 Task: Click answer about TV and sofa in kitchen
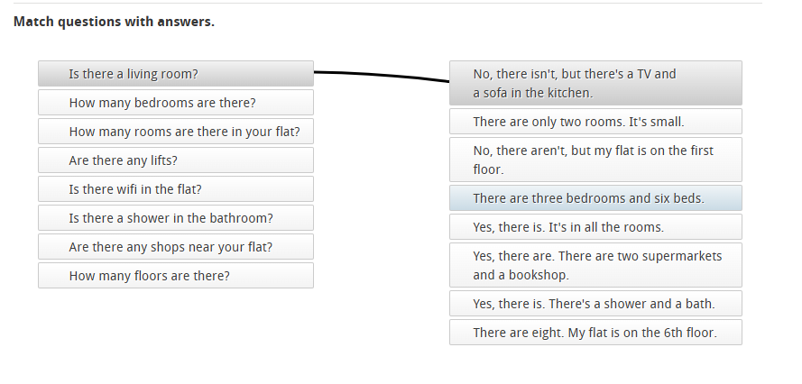tap(595, 83)
